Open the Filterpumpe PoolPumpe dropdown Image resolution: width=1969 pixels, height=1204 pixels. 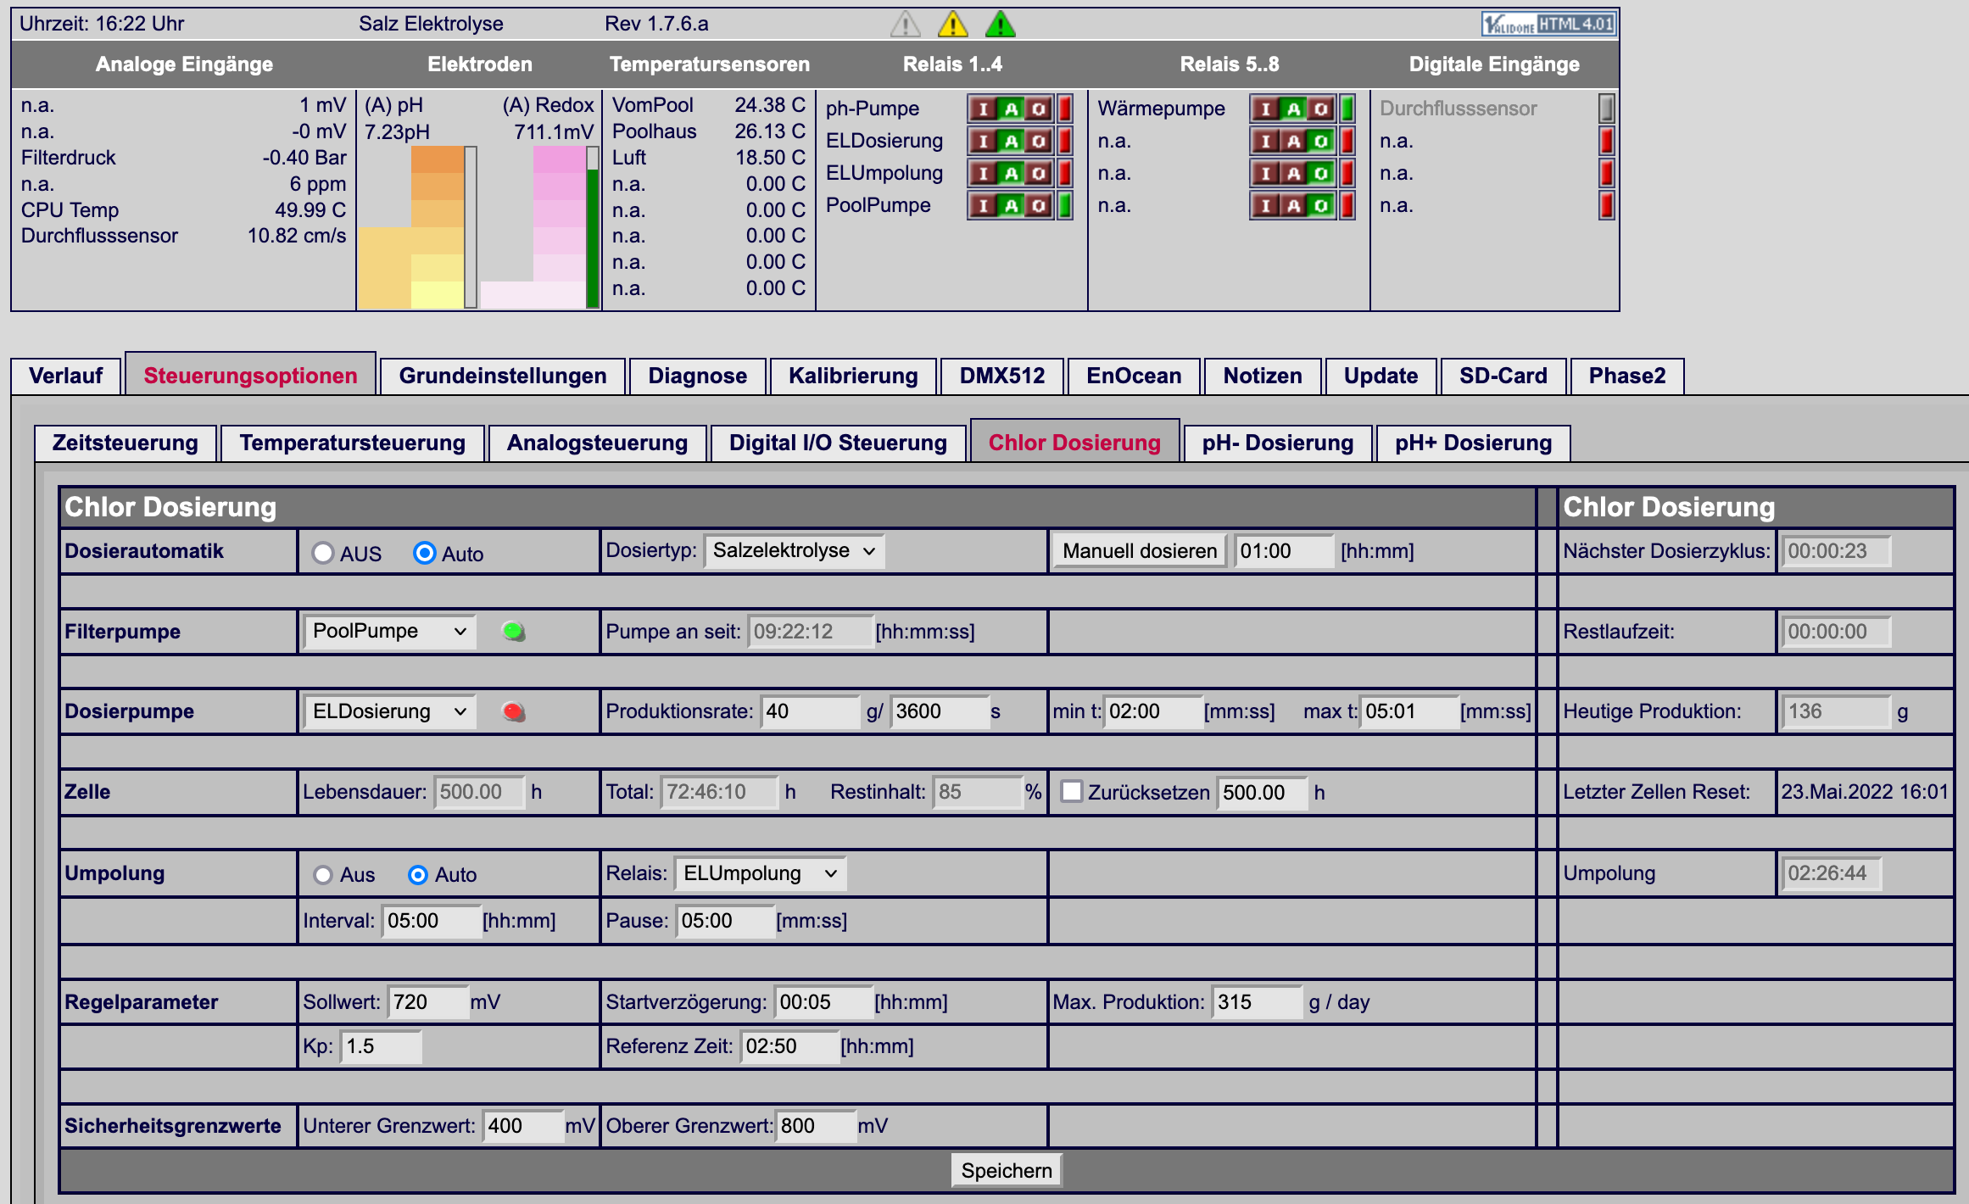[389, 631]
